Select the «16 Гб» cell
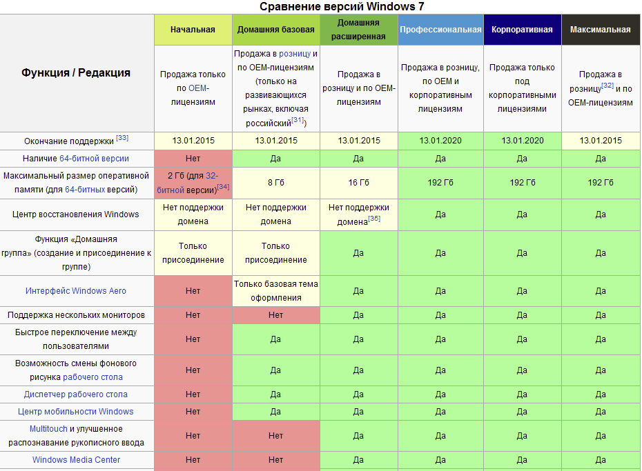This screenshot has width=642, height=471. click(359, 183)
